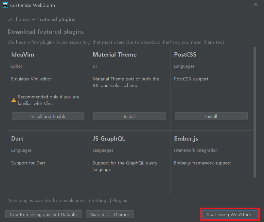Install the PostCSS plugin
This screenshot has height=222, width=264.
click(x=211, y=116)
